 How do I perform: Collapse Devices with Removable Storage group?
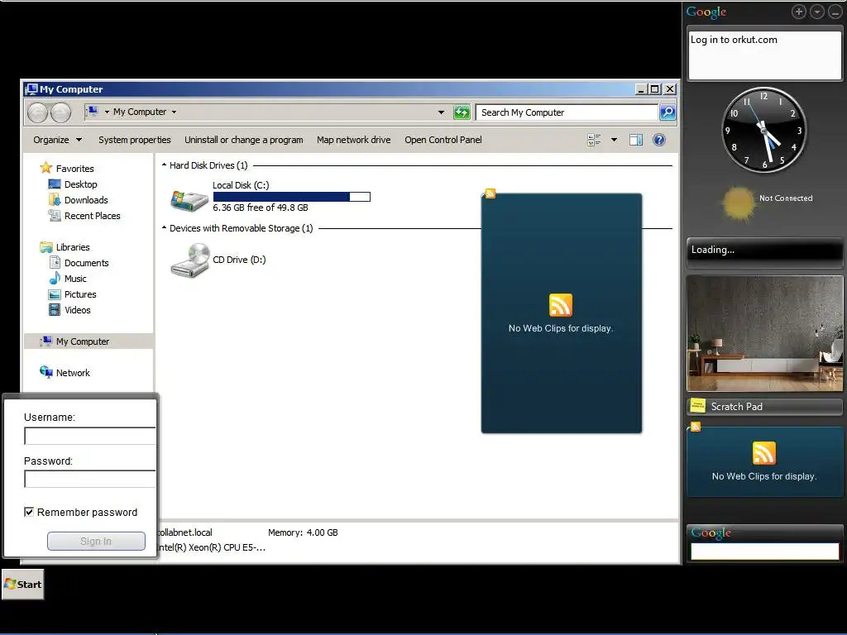pyautogui.click(x=165, y=228)
